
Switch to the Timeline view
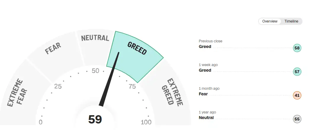click(x=291, y=21)
